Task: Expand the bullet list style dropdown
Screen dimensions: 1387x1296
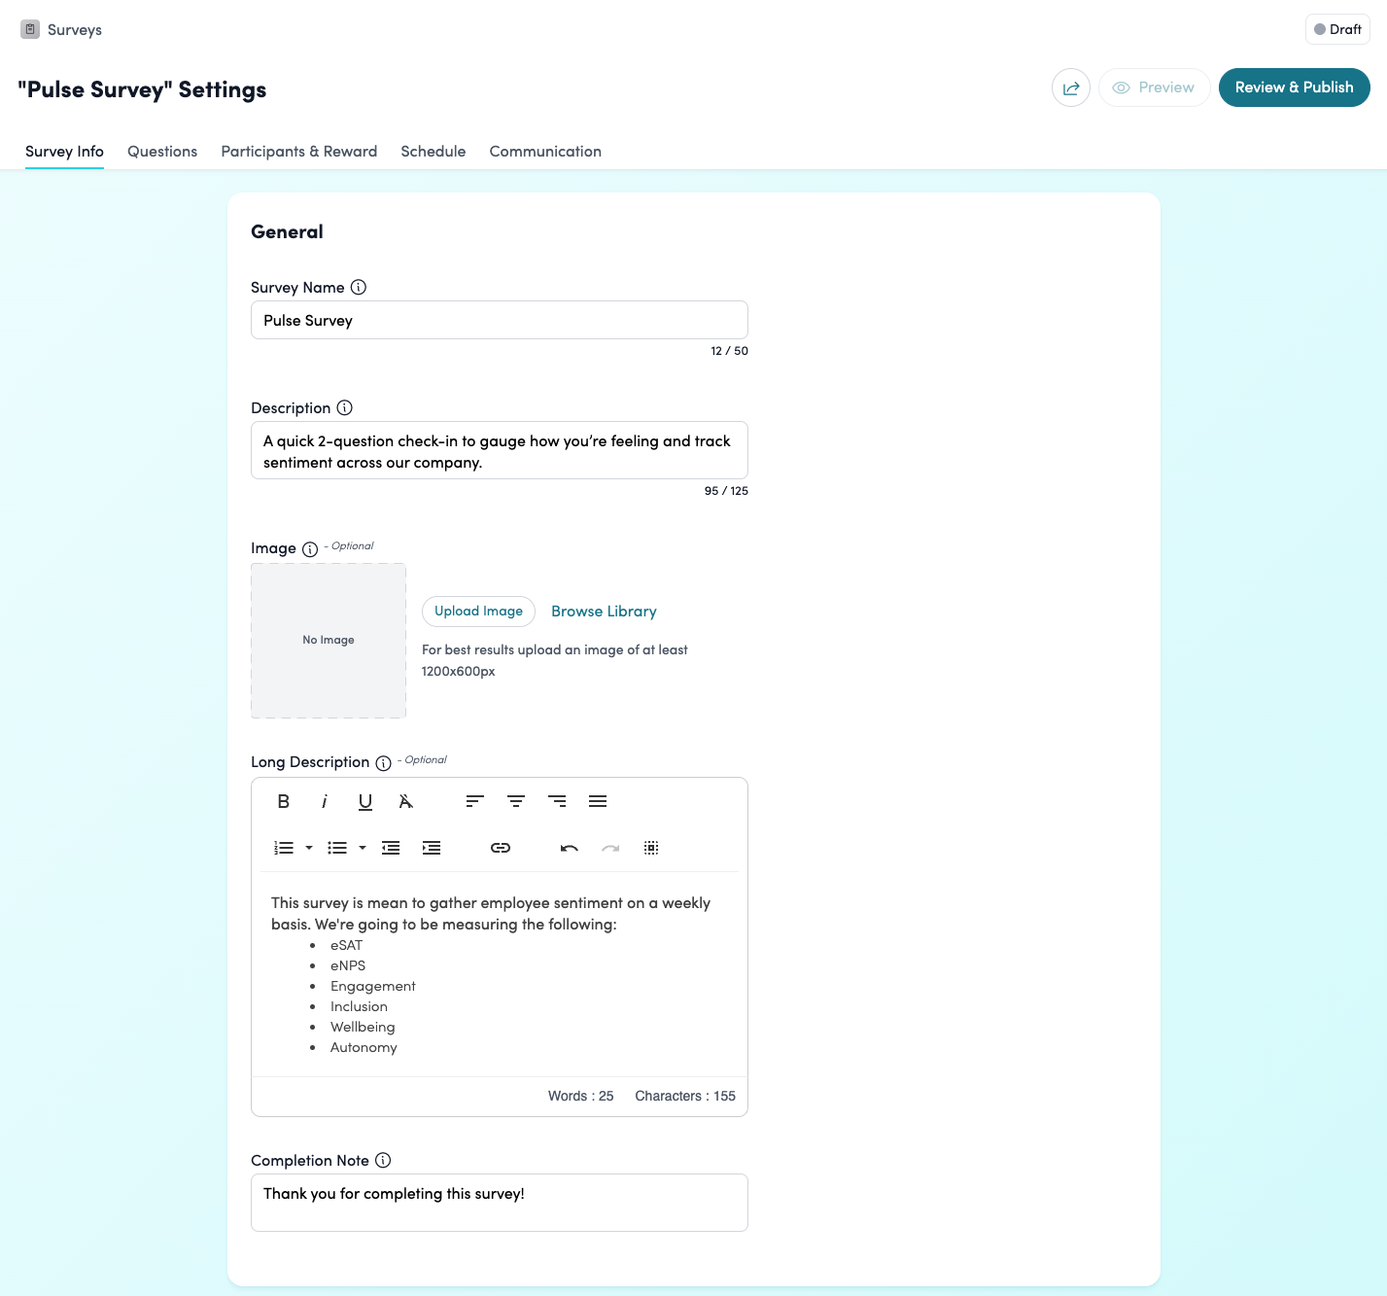Action: tap(363, 848)
